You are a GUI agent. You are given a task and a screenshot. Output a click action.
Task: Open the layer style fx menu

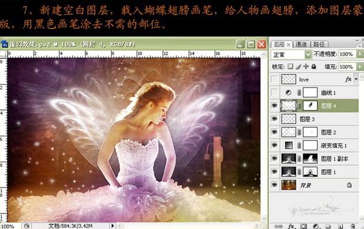point(291,226)
